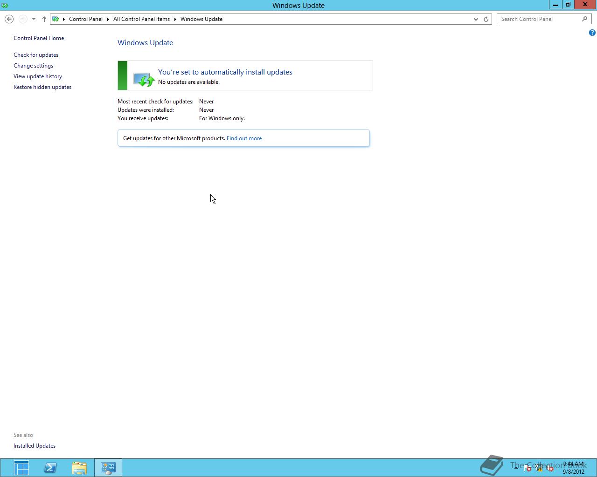Screen dimensions: 597x477
Task: Expand chevron after Control Panel breadcrumb
Action: coord(108,19)
